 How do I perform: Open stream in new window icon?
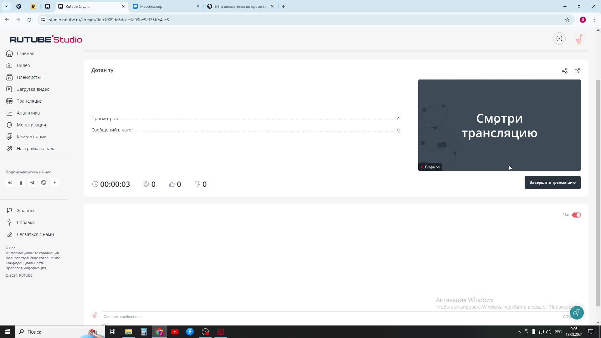click(x=577, y=71)
